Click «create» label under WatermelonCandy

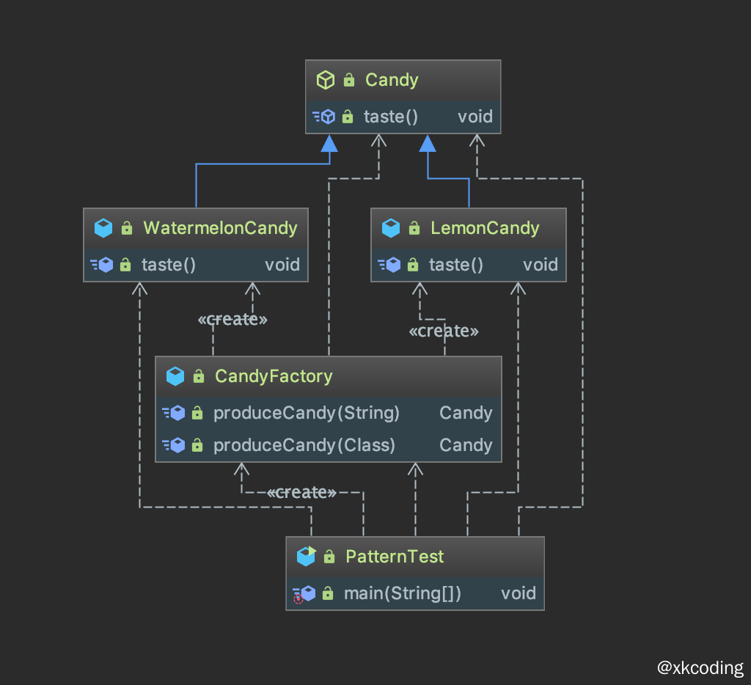[232, 320]
